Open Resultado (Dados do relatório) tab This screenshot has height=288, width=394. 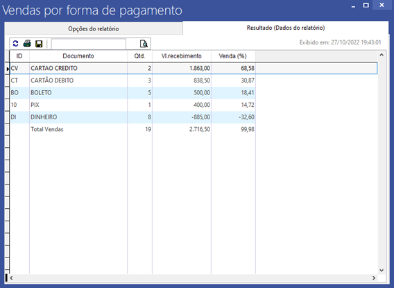[x=286, y=28]
